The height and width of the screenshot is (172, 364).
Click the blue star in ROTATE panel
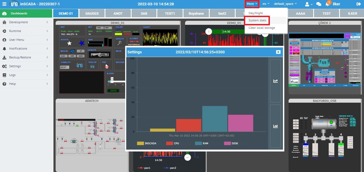coord(82,43)
